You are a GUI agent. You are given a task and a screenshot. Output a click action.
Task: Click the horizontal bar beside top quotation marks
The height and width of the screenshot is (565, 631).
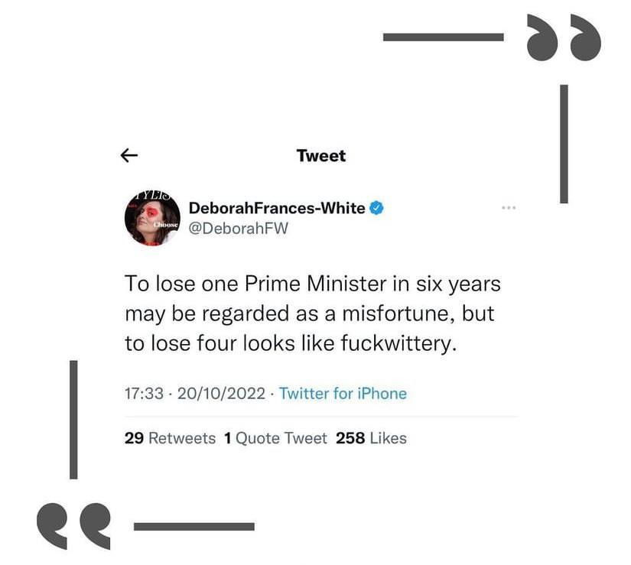click(x=443, y=37)
